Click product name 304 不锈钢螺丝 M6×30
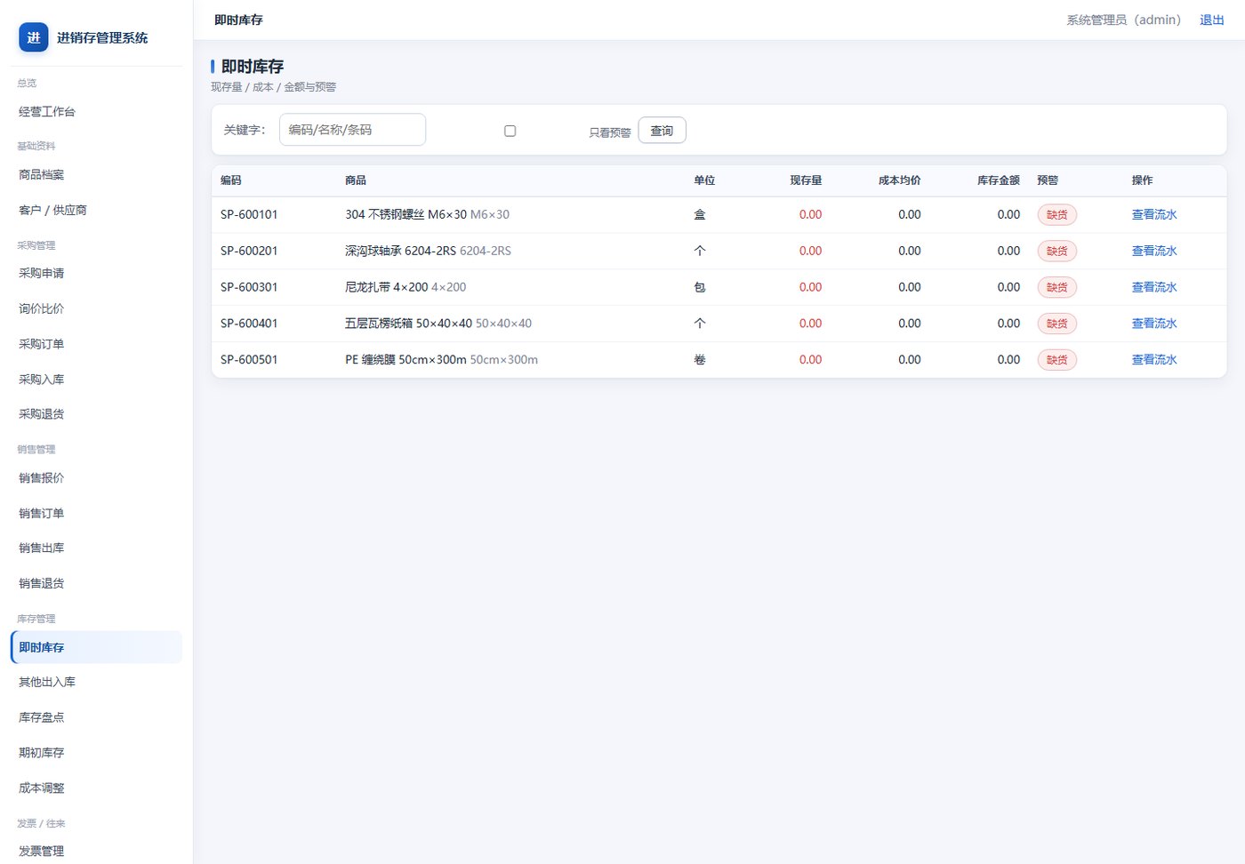The height and width of the screenshot is (864, 1245). (x=406, y=214)
